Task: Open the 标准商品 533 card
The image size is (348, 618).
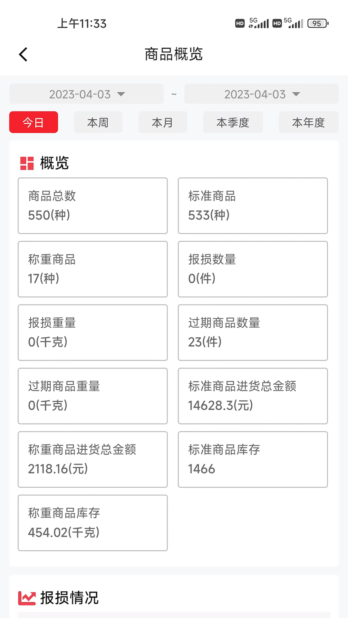Action: click(253, 206)
